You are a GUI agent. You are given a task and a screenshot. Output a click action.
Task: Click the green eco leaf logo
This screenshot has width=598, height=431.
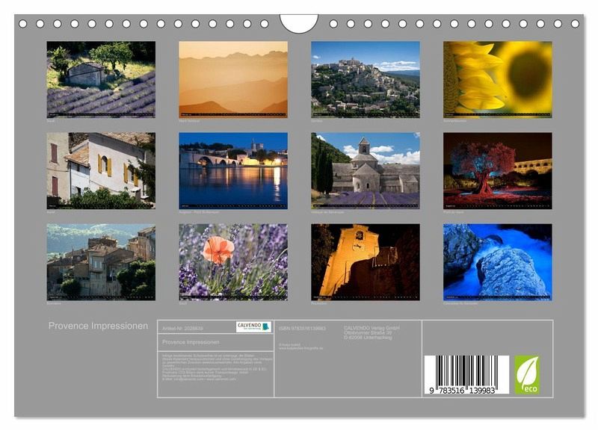[x=526, y=374]
